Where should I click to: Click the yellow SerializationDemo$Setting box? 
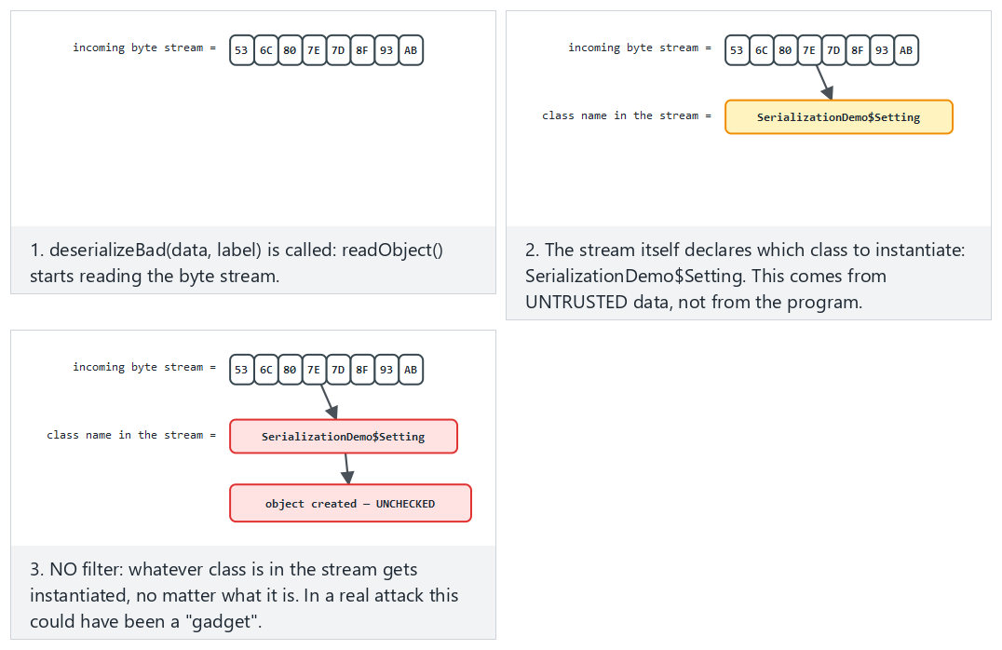pyautogui.click(x=838, y=117)
